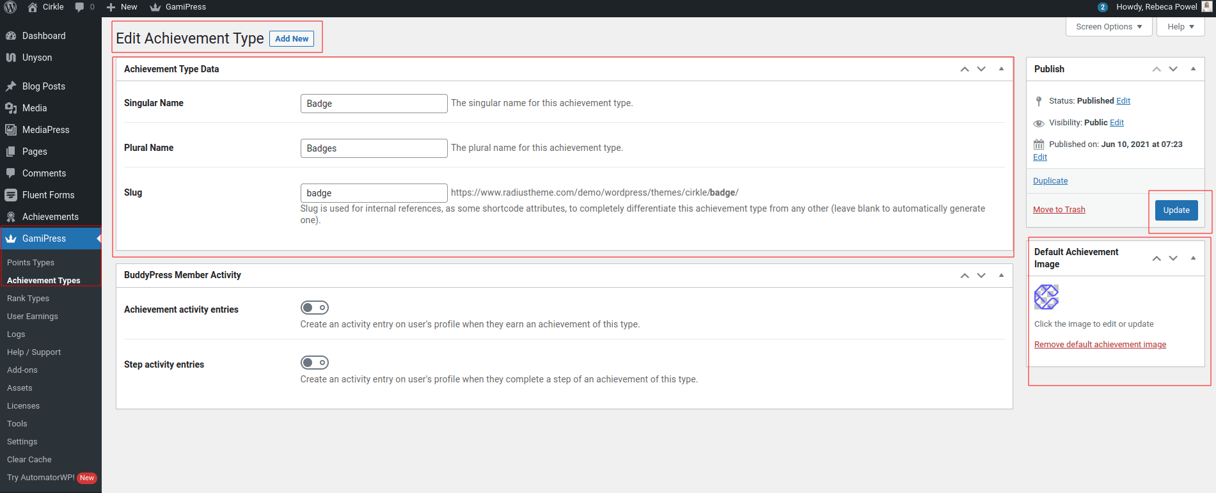The image size is (1216, 493).
Task: Click the Add New button
Action: pos(292,39)
